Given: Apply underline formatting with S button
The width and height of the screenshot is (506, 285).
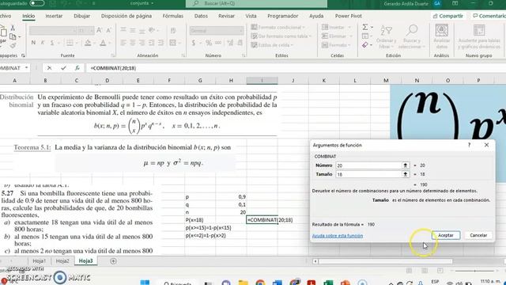Looking at the screenshot, I should click(x=52, y=43).
